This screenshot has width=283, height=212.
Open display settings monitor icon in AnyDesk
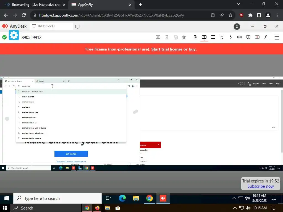click(213, 37)
